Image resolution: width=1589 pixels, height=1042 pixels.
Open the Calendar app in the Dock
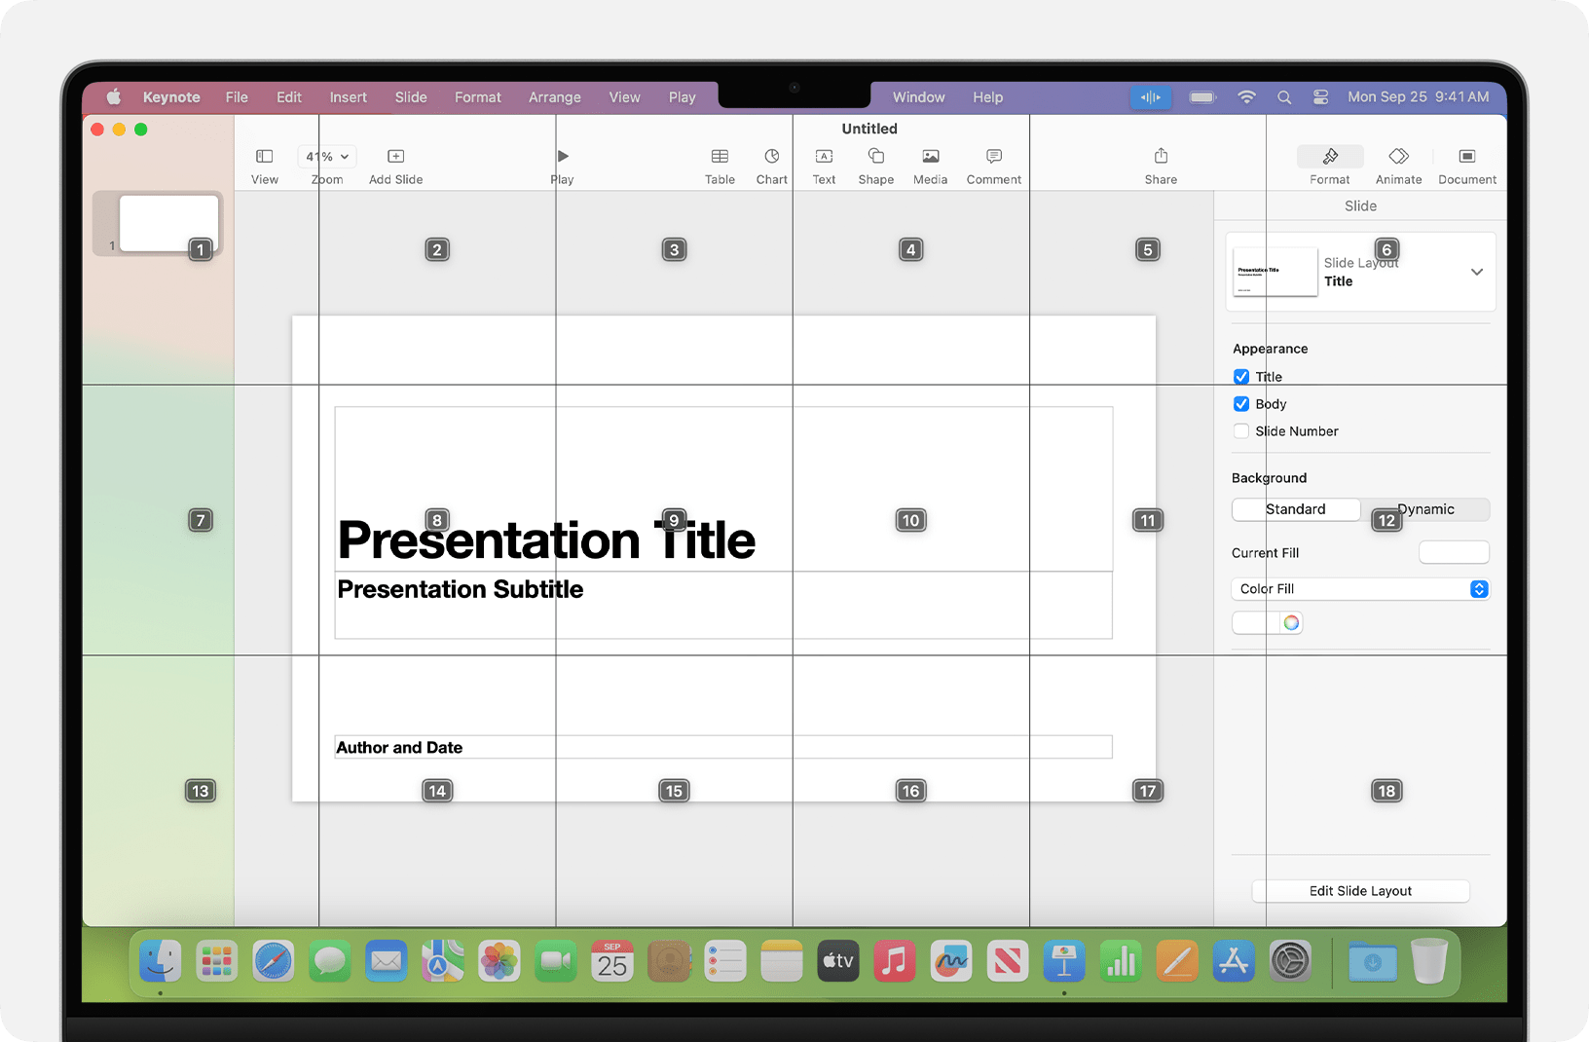pos(612,962)
